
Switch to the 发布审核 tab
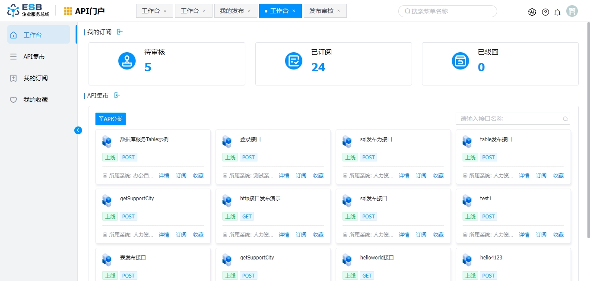point(321,11)
